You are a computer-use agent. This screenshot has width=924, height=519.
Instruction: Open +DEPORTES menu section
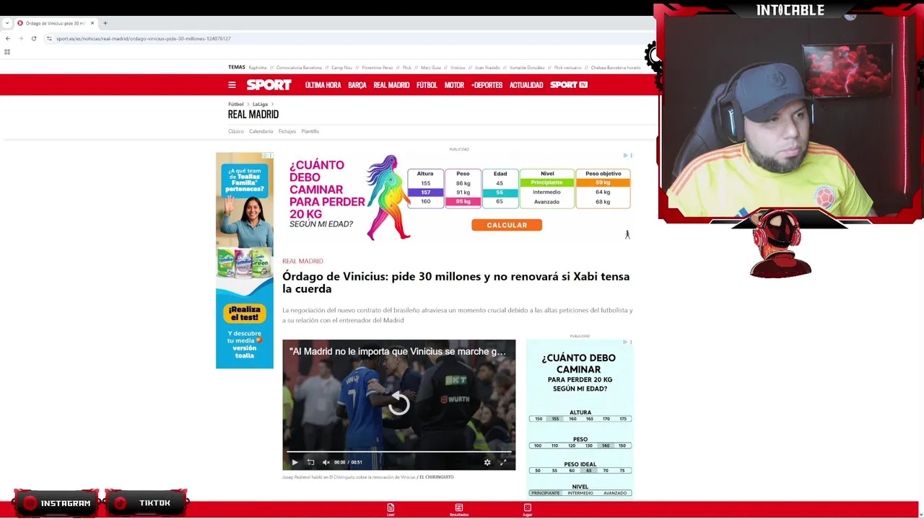[x=487, y=85]
